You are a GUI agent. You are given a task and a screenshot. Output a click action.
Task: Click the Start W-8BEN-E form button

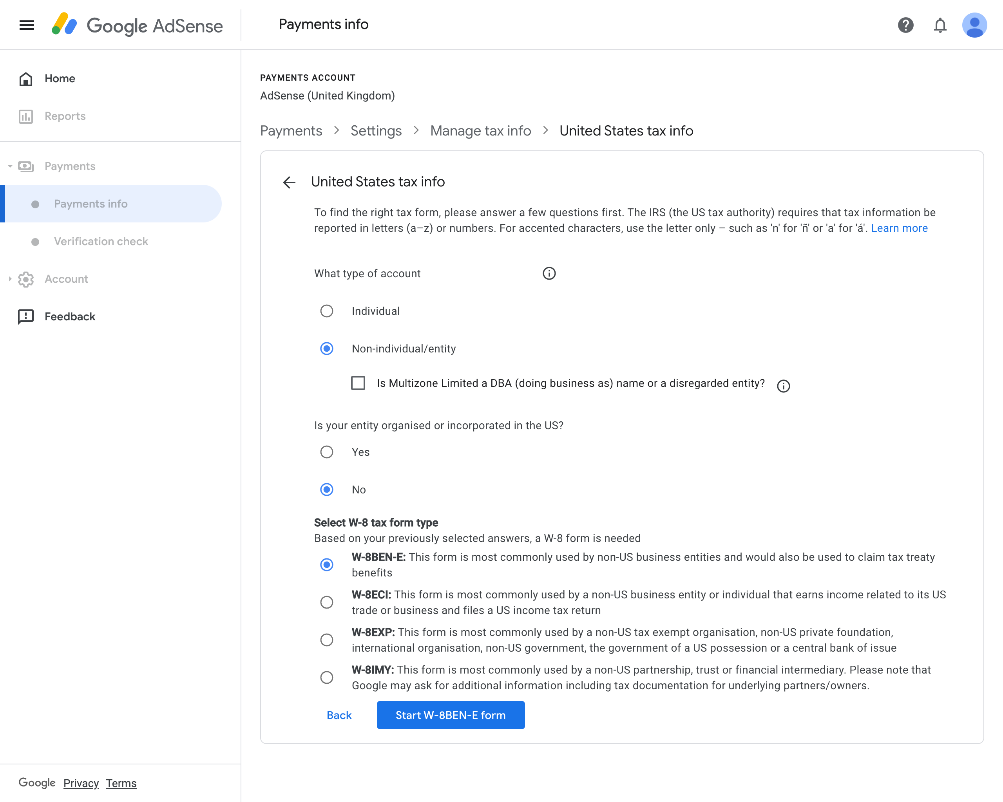tap(450, 715)
